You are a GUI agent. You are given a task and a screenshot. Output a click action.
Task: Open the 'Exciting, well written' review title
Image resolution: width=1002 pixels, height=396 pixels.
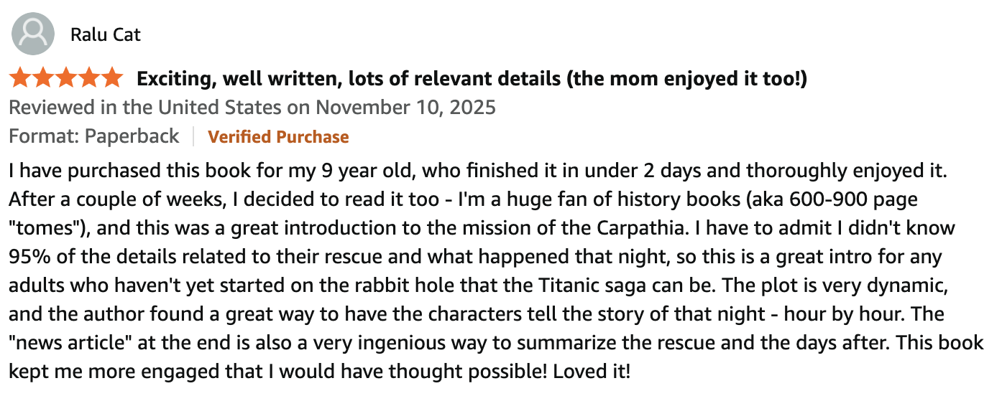(472, 79)
